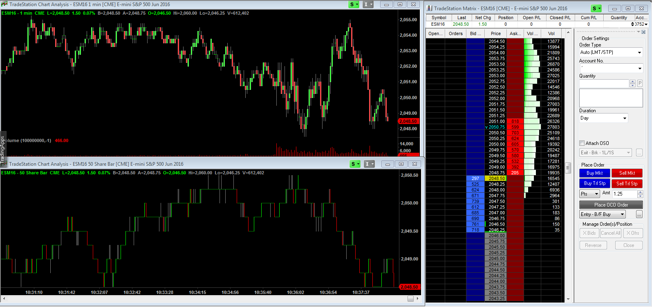
Task: Decrease the trailing Amt value
Action: point(640,196)
